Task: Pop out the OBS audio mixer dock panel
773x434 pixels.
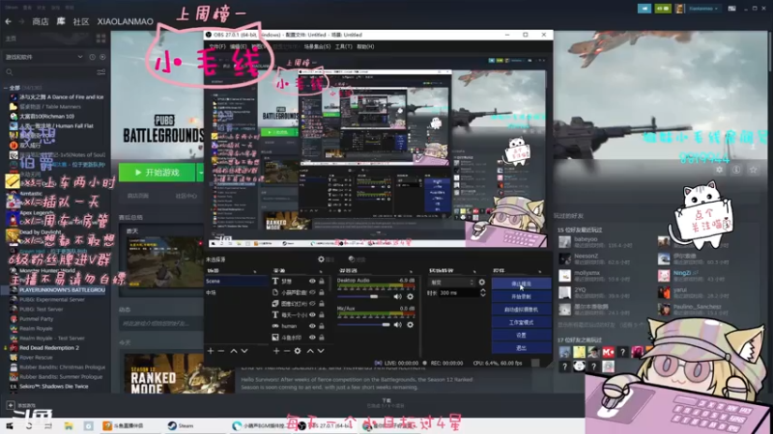Action: click(412, 271)
